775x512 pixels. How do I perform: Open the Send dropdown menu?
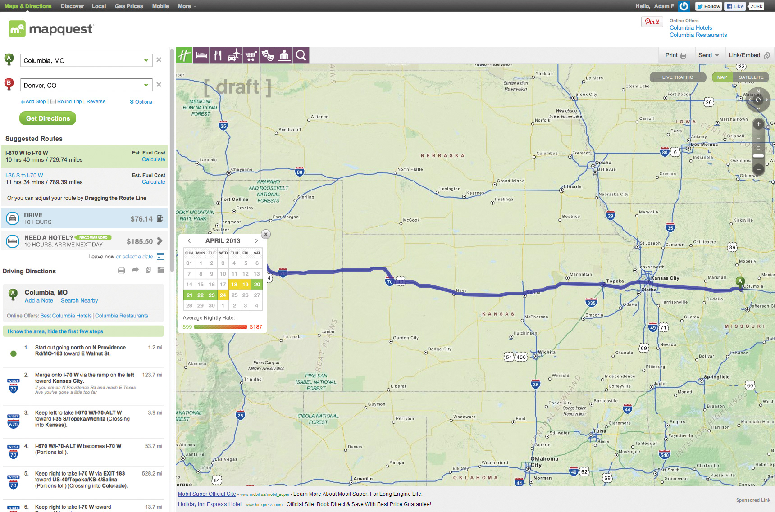(708, 55)
